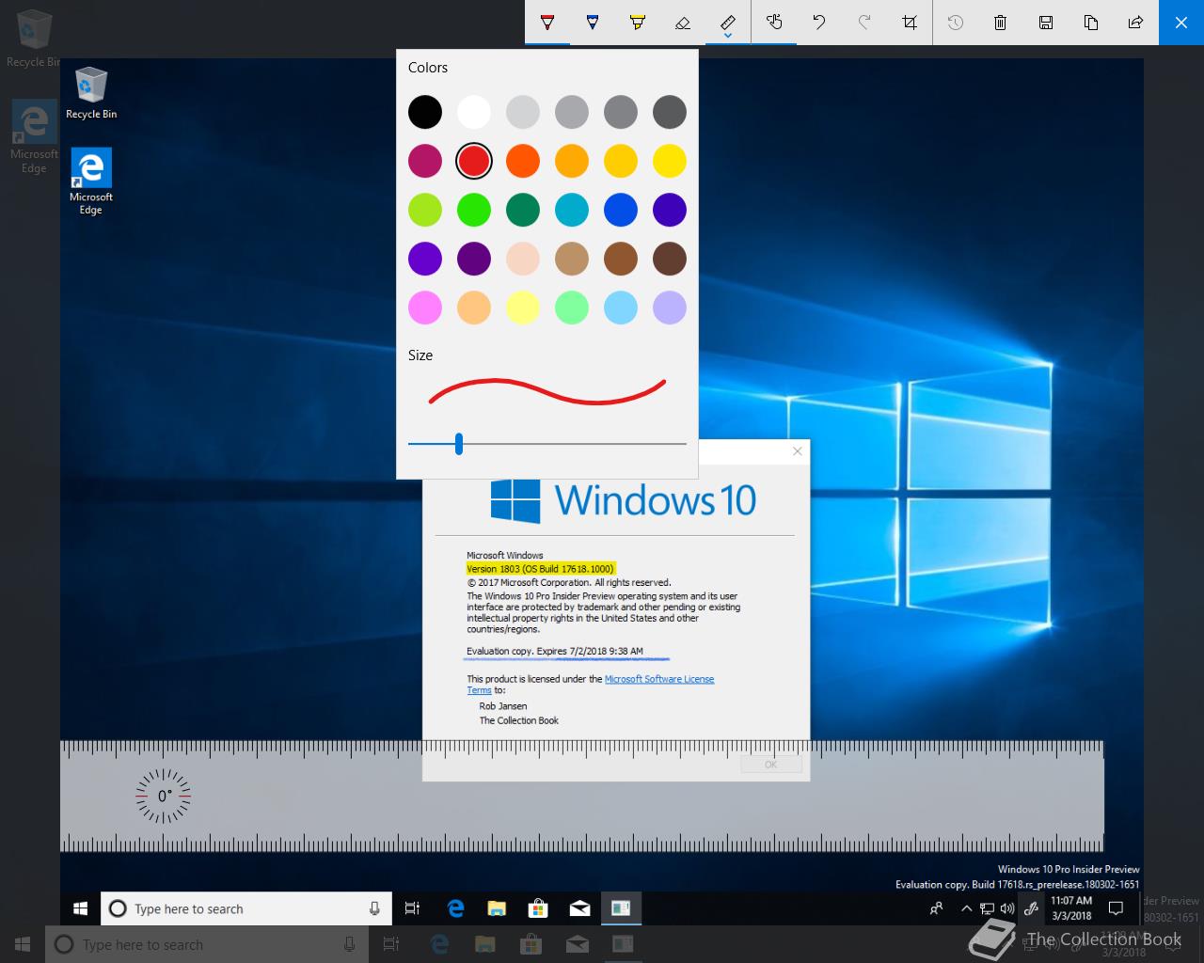Close the Windows 10 About dialog
Screen dimensions: 1204x963
click(798, 451)
